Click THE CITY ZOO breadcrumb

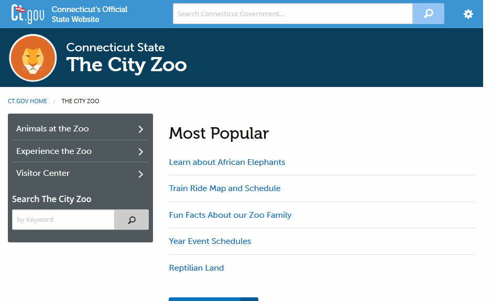point(80,101)
